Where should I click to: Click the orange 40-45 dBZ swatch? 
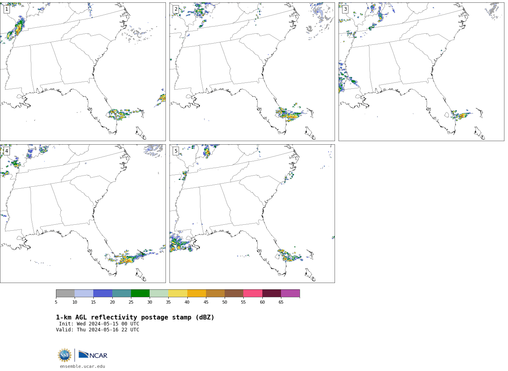coord(196,293)
